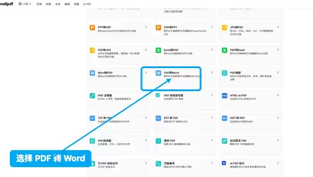Click the chevron on 标记密文 PDF card
Screen dimensions: 313x177
(278, 140)
